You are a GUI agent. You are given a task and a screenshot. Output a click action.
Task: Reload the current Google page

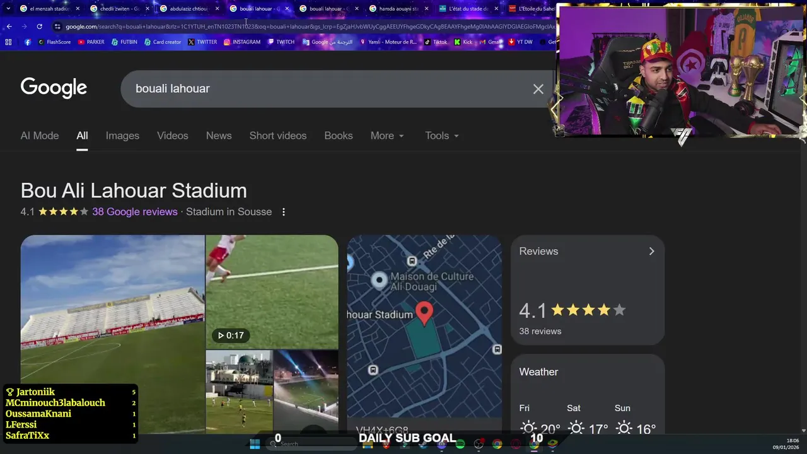(39, 26)
